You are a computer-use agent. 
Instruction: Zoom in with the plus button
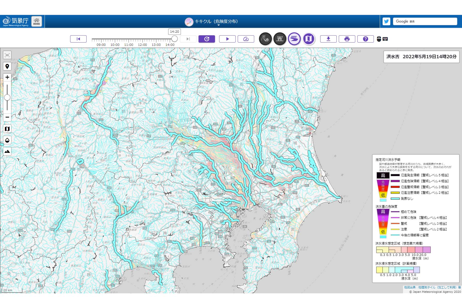click(x=7, y=77)
